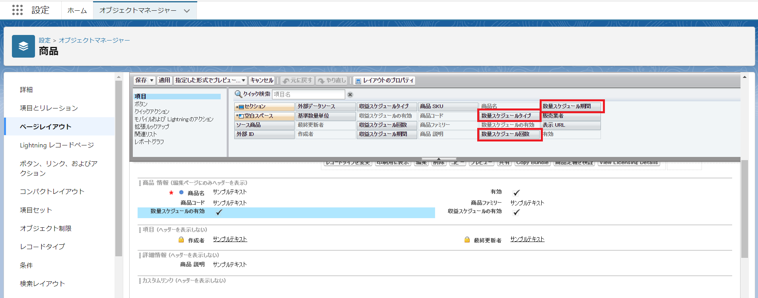Toggle the 収益スケジュールの有効 checkmark
The height and width of the screenshot is (298, 758).
click(x=516, y=212)
